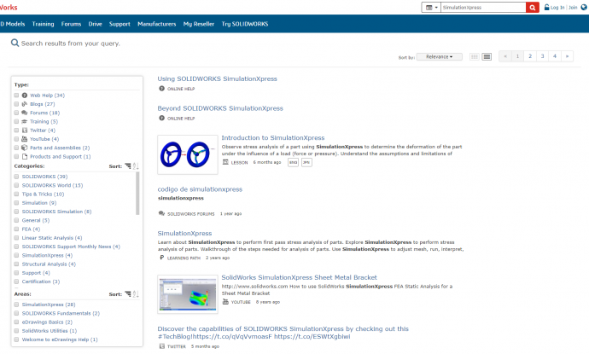Click the Log In lock icon
This screenshot has height=354, width=589.
[546, 7]
